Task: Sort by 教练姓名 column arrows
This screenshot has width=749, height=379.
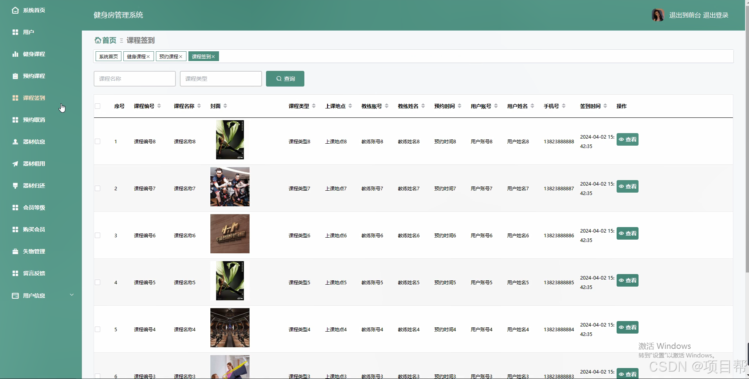Action: 423,106
